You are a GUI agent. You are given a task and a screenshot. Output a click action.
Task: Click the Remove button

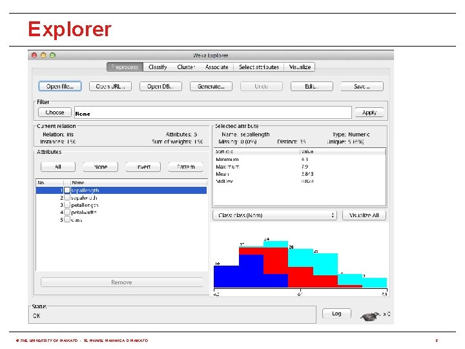pyautogui.click(x=122, y=282)
